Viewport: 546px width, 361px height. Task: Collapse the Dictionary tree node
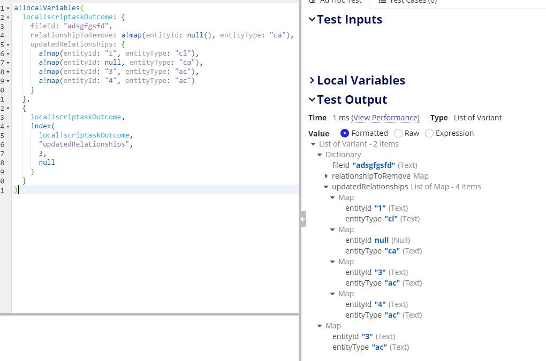point(320,155)
